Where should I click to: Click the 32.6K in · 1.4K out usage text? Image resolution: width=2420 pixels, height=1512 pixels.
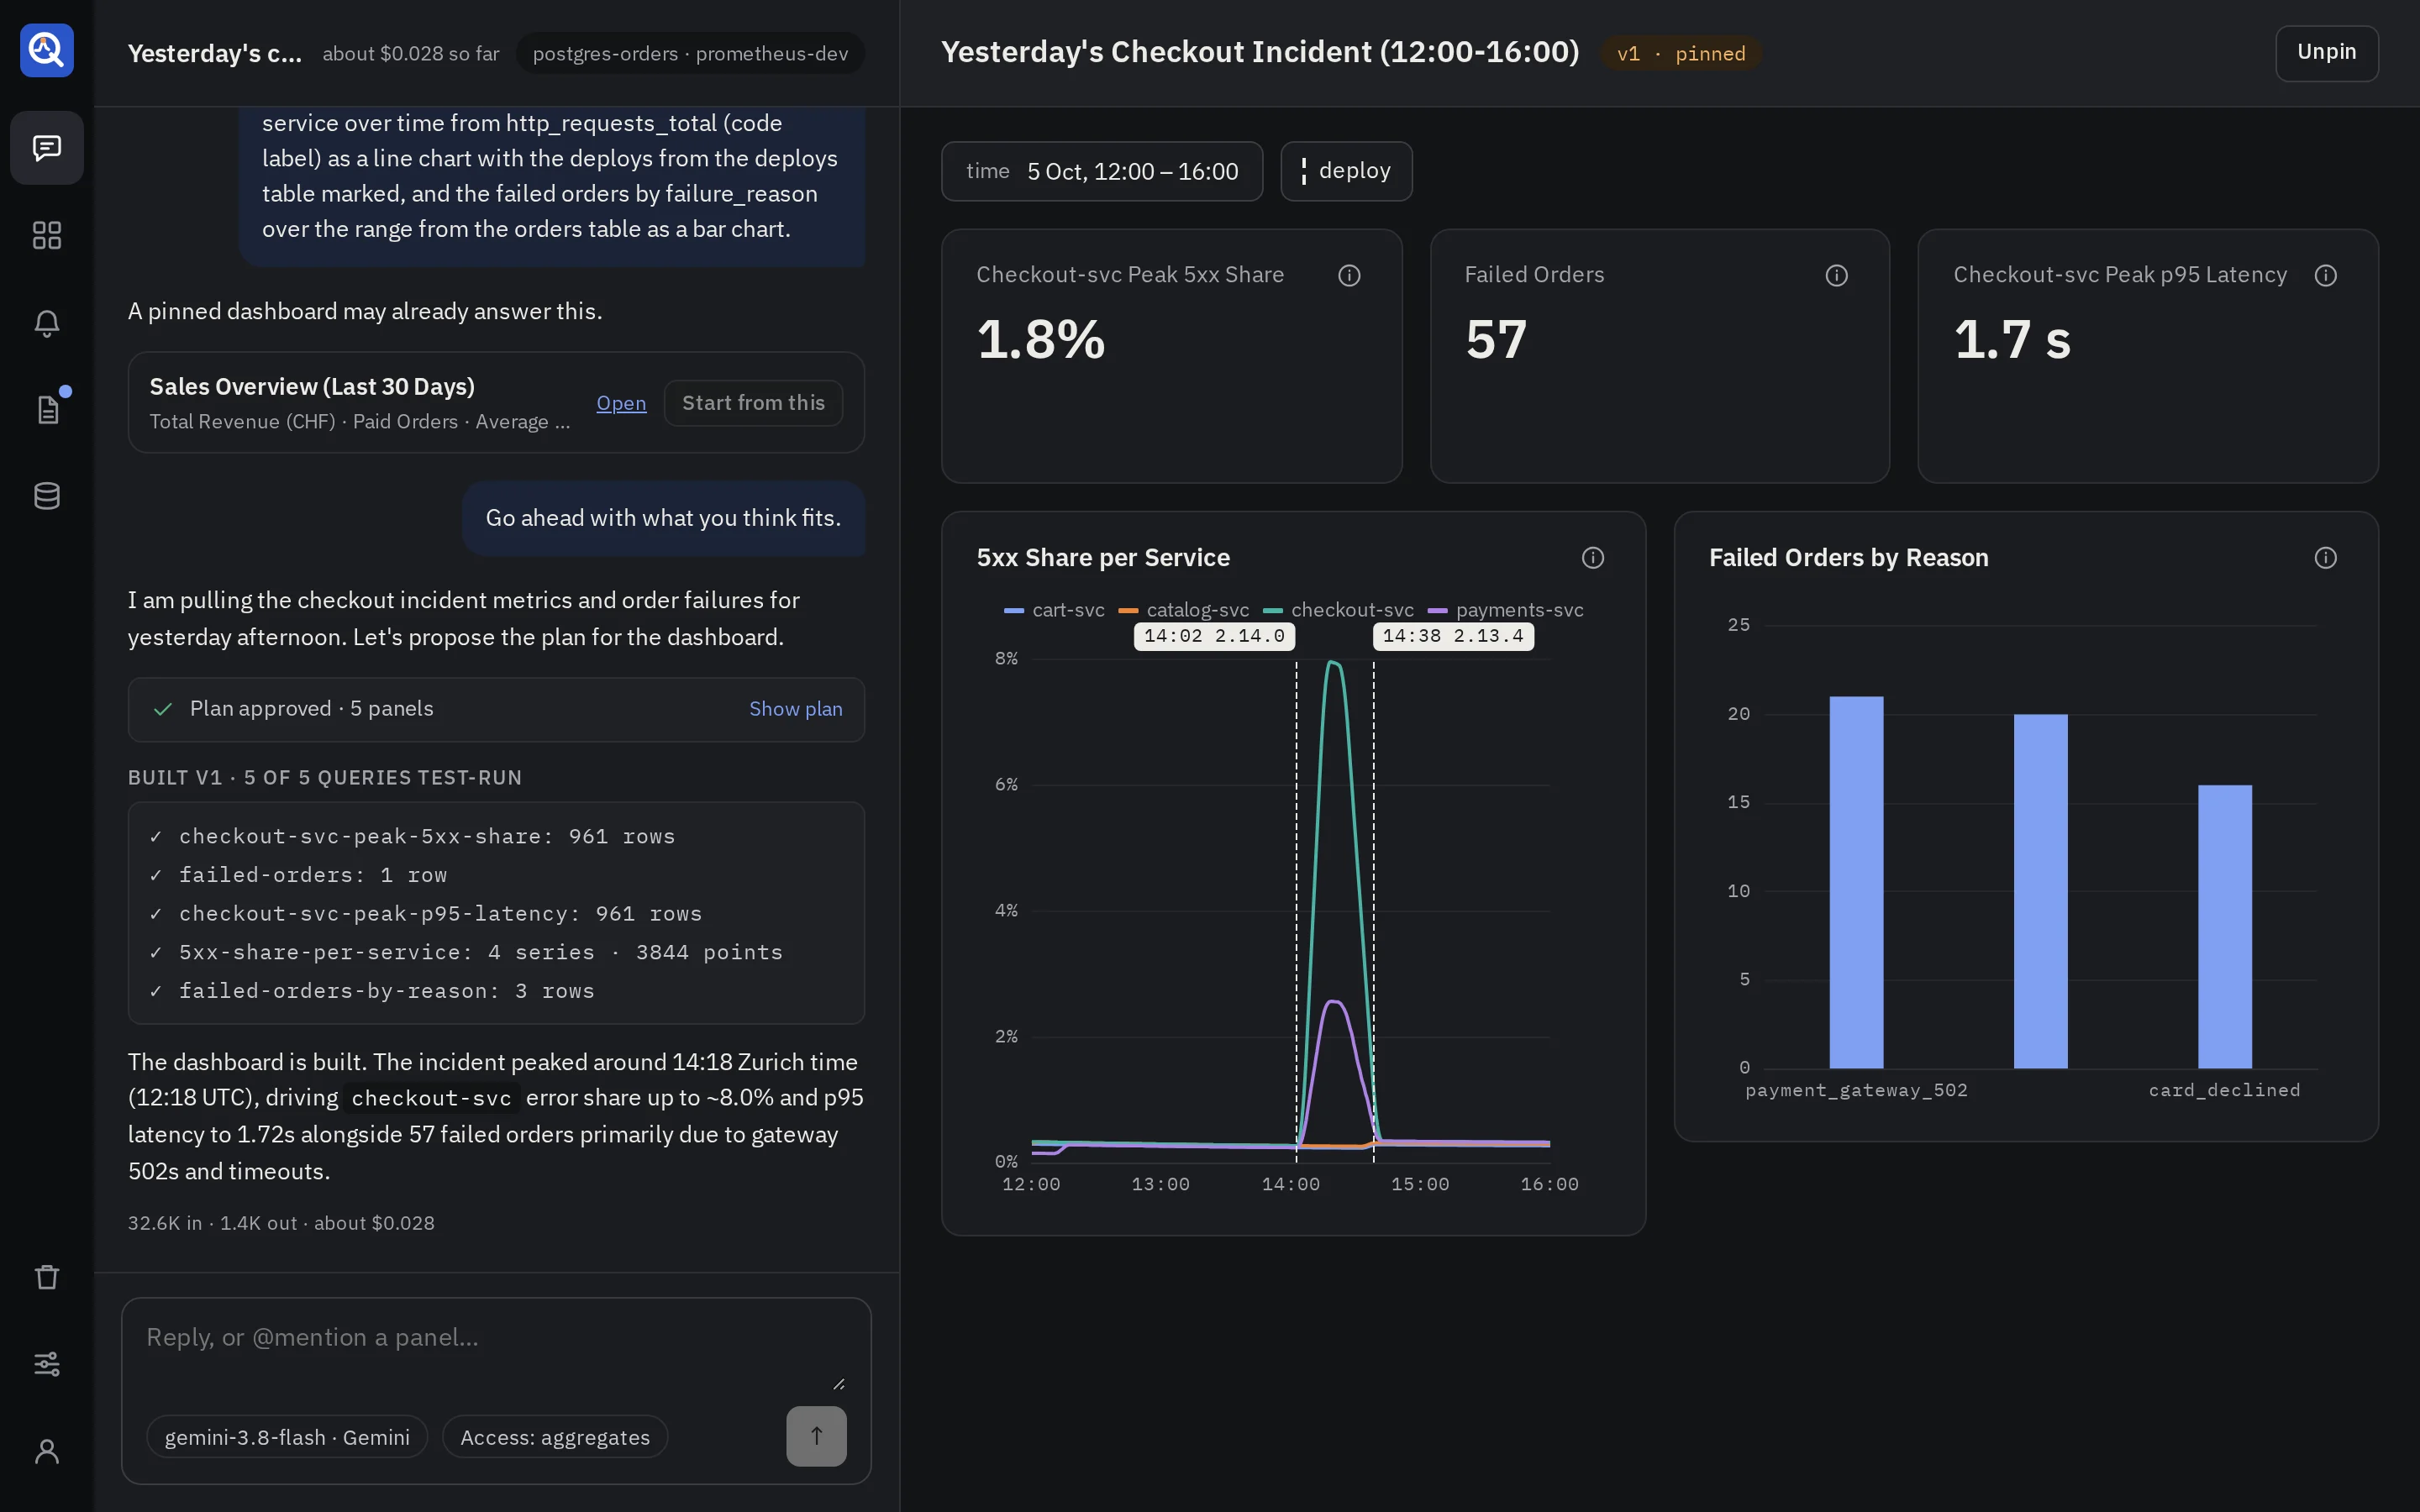[281, 1223]
